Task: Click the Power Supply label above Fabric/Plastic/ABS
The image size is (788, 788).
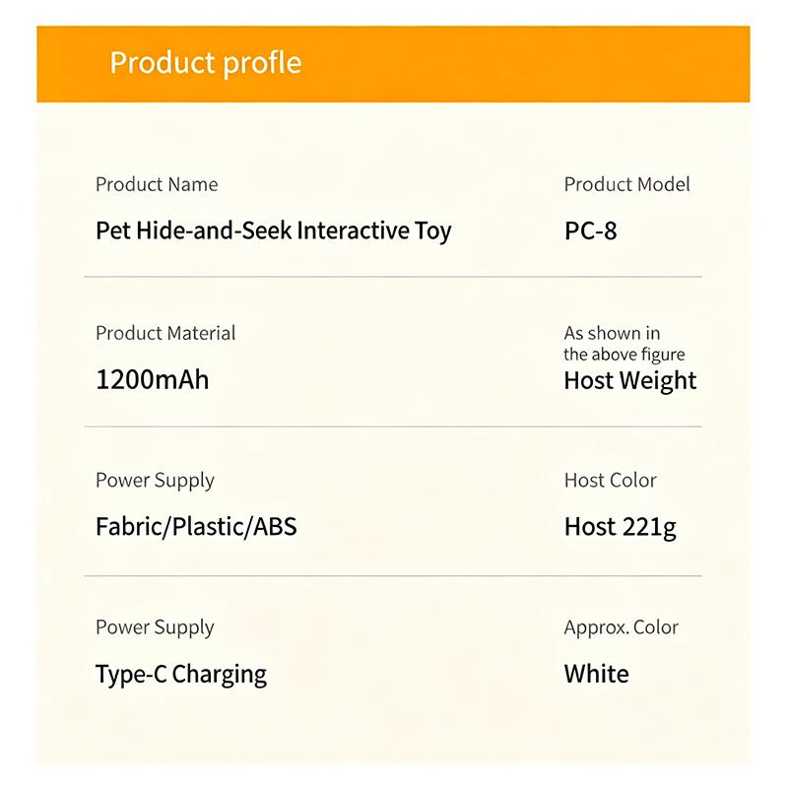Action: (x=155, y=481)
